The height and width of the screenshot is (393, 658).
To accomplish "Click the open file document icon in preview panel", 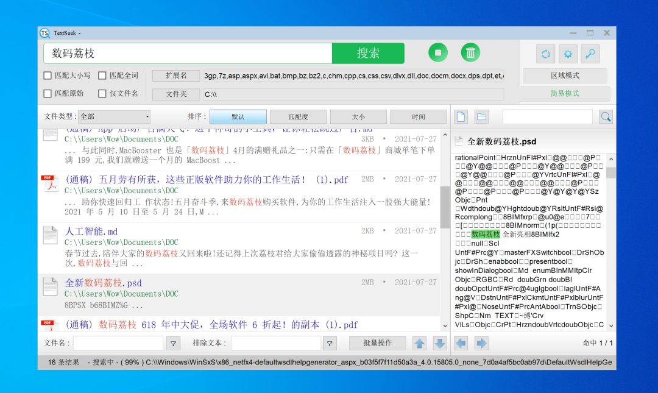I will [461, 117].
